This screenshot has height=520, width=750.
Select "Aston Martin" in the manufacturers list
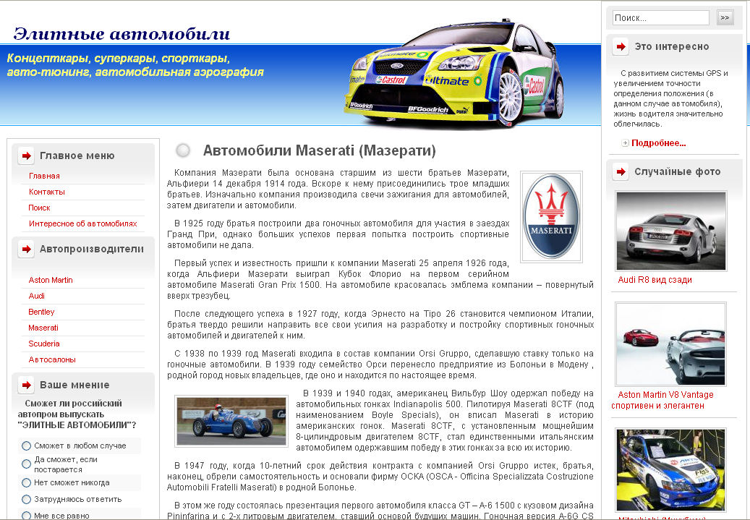[50, 280]
